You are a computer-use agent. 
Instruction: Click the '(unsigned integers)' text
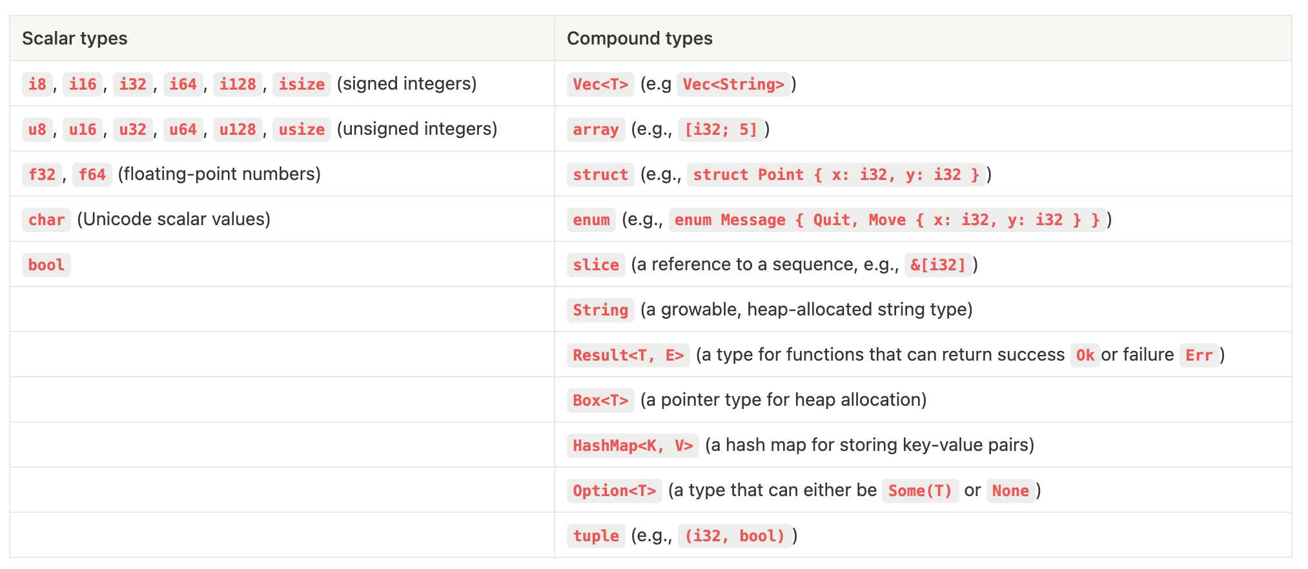417,129
